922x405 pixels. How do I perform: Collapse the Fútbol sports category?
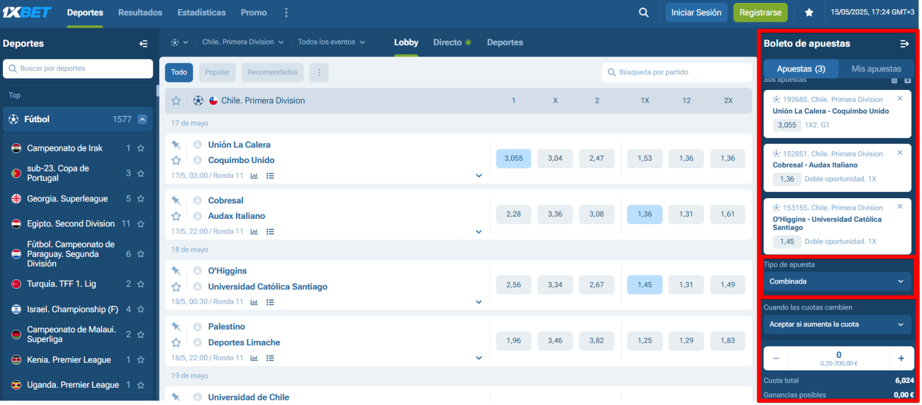pos(142,119)
